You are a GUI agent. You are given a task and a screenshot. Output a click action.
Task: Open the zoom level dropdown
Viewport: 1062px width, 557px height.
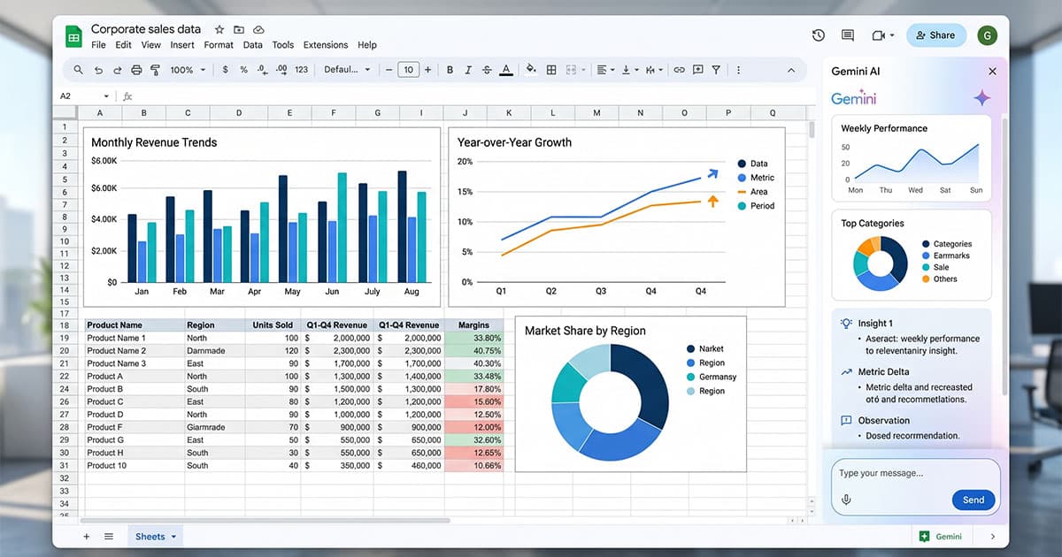tap(187, 69)
